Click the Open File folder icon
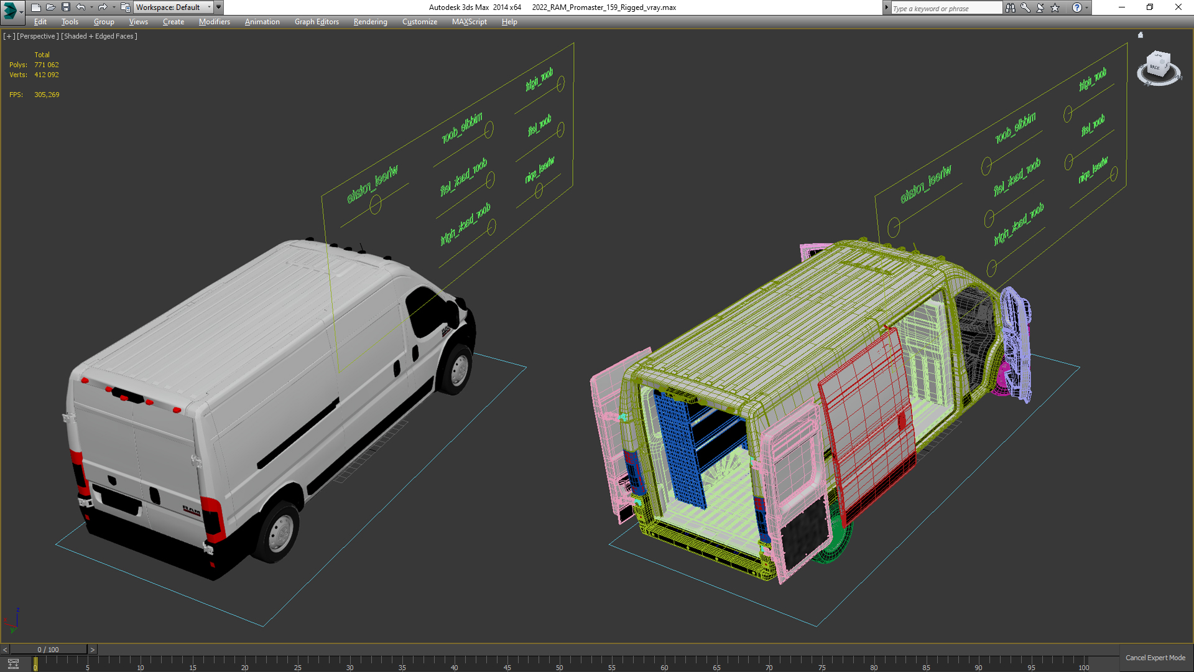1194x672 pixels. click(50, 7)
